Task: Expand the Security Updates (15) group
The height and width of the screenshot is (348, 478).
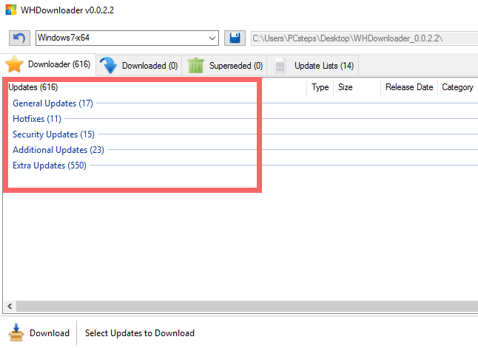Action: click(x=53, y=134)
